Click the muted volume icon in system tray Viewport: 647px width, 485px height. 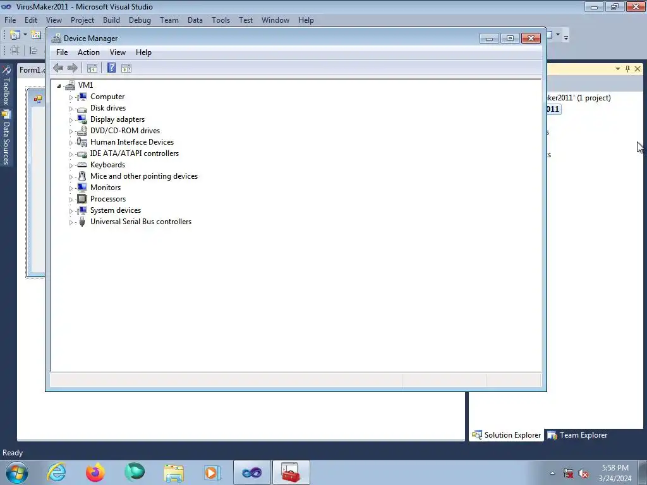click(583, 474)
